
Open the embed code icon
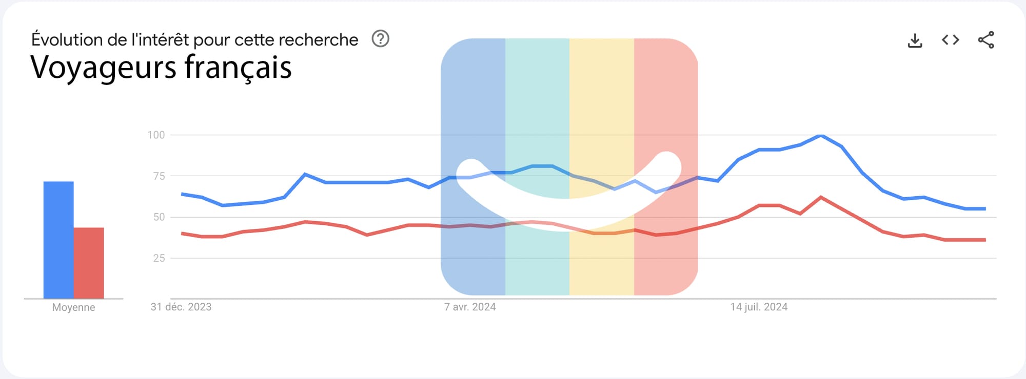point(950,40)
